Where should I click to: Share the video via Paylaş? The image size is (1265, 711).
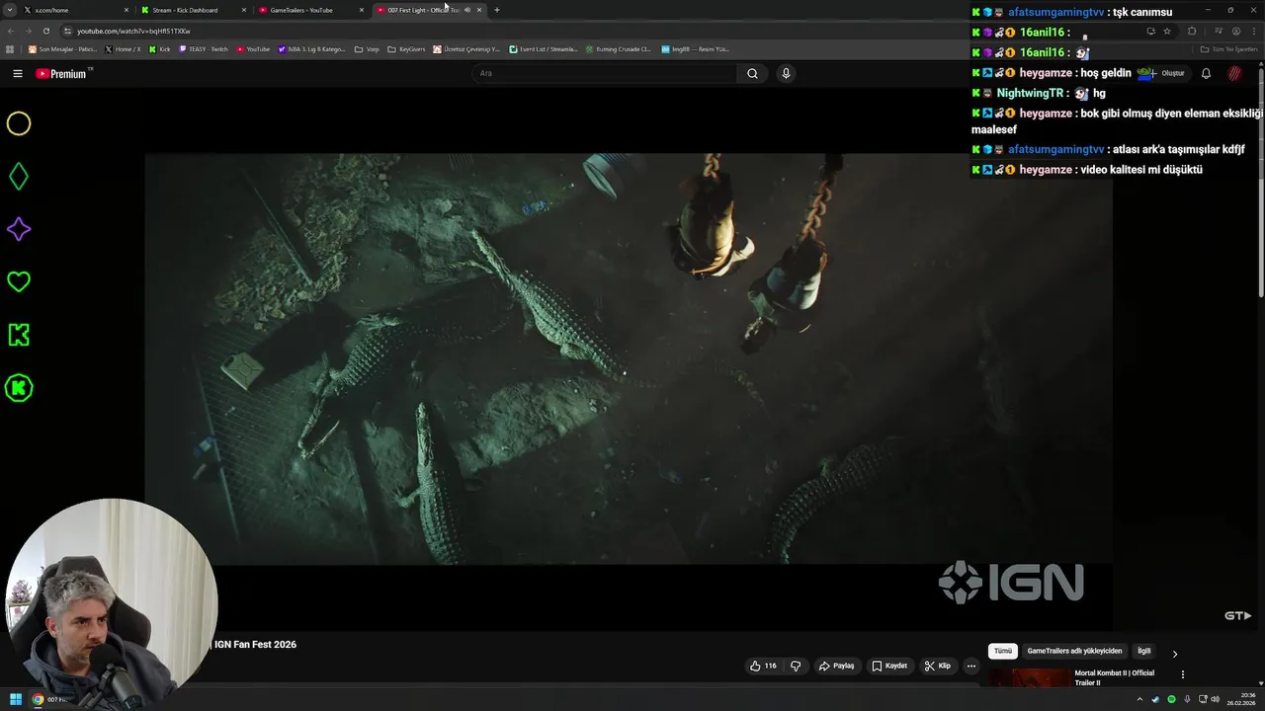[836, 666]
